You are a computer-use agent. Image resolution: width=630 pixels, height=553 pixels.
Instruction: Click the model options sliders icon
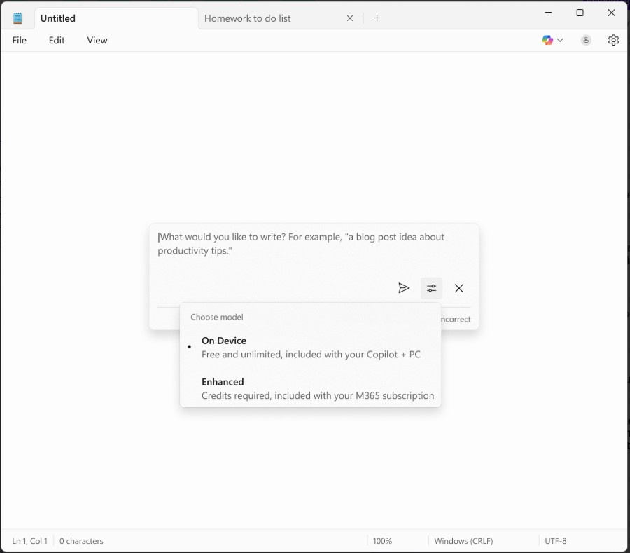pos(431,288)
